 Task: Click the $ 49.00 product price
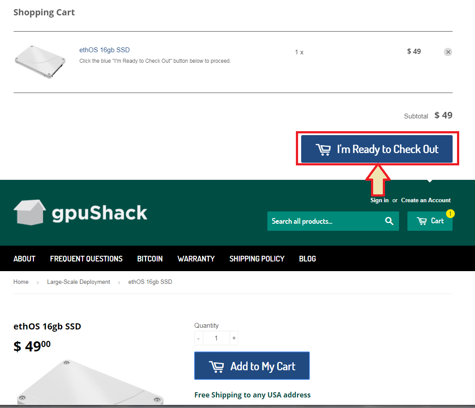32,346
